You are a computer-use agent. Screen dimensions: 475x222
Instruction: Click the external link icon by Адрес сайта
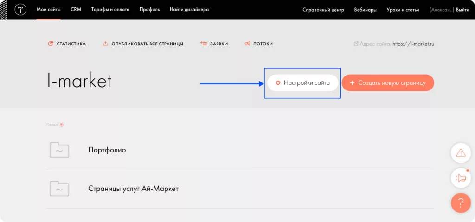[x=356, y=44]
